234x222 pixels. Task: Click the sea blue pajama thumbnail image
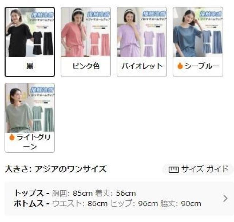[x=198, y=32]
